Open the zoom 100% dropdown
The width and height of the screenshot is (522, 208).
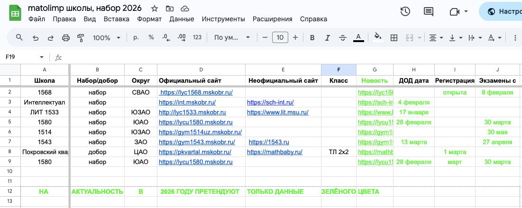tap(105, 38)
